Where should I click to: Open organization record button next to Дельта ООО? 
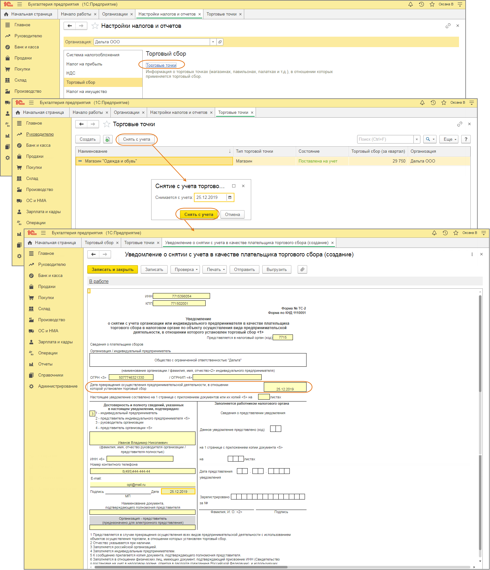coord(220,42)
